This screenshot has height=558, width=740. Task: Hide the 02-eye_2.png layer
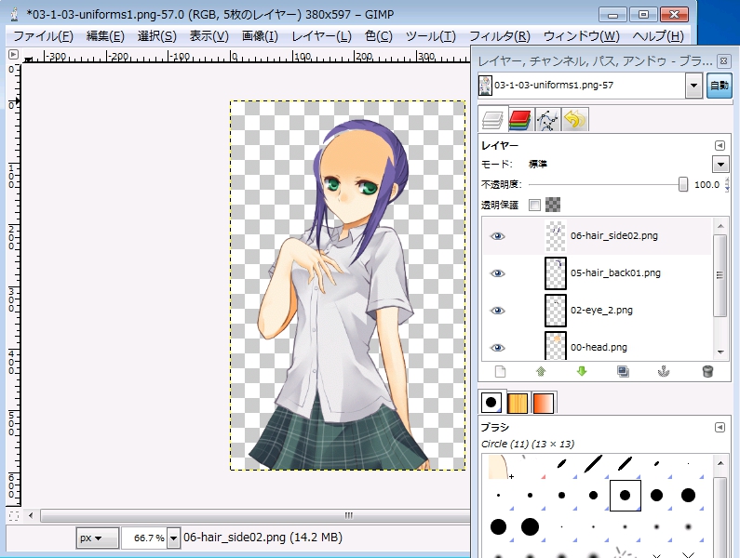(x=497, y=311)
